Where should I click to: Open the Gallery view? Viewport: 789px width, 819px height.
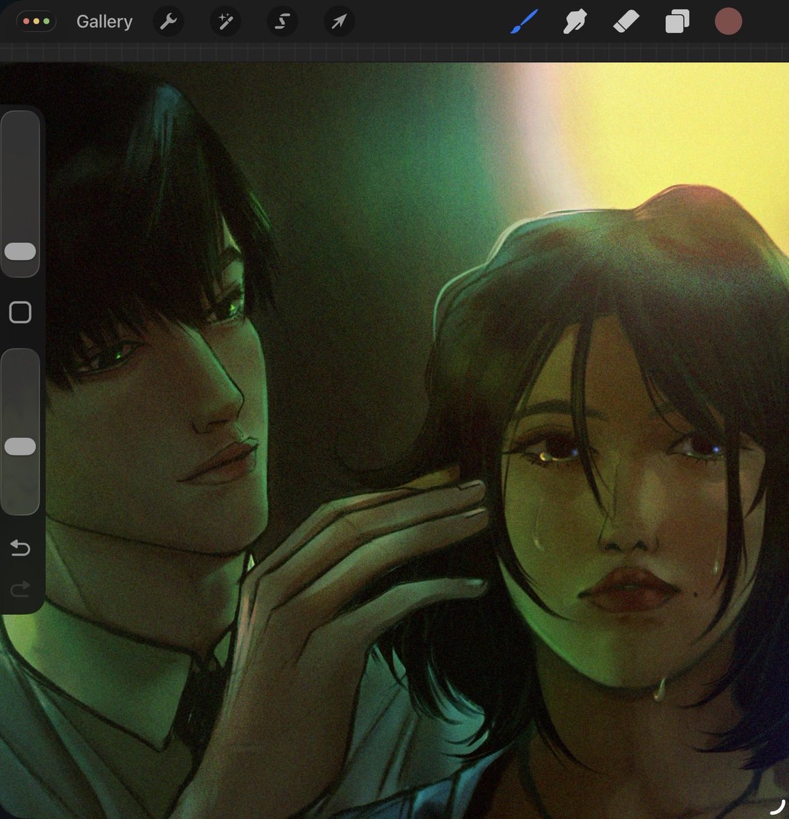click(104, 22)
